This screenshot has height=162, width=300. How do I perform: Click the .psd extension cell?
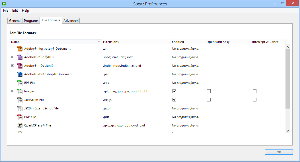pos(106,74)
